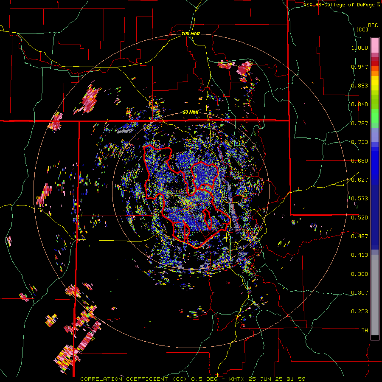
Task: Click the 01:59 timestamp
Action: click(x=295, y=379)
